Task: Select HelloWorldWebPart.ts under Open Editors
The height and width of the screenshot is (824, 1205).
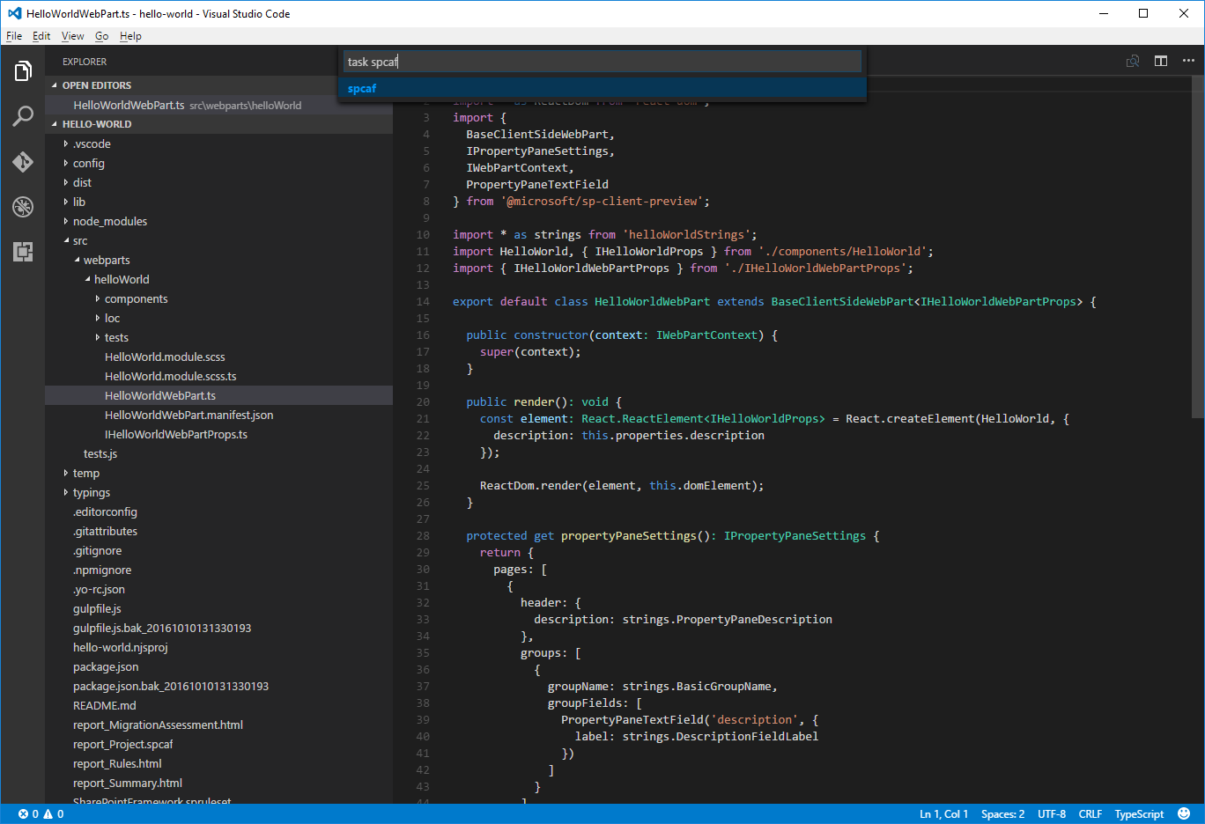Action: coord(219,105)
